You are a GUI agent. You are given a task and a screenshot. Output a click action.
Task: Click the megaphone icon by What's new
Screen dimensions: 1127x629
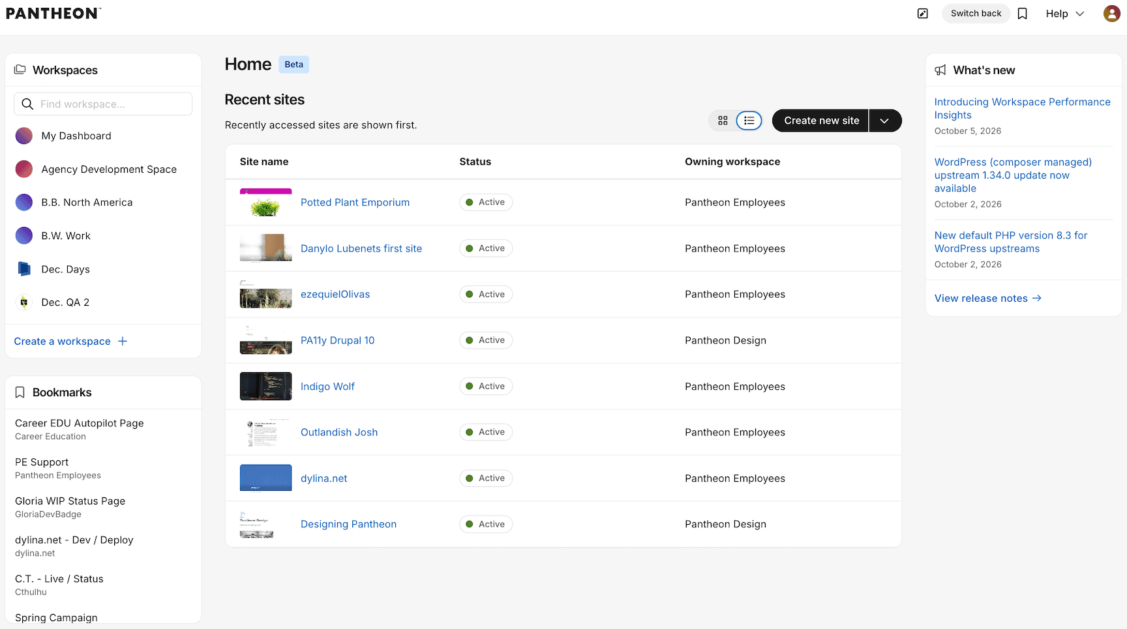coord(940,70)
